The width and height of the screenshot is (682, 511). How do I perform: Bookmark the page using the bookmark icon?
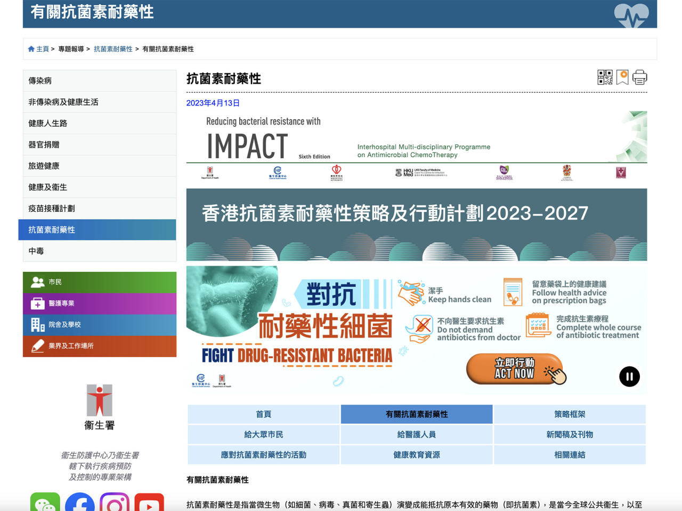[x=621, y=77]
